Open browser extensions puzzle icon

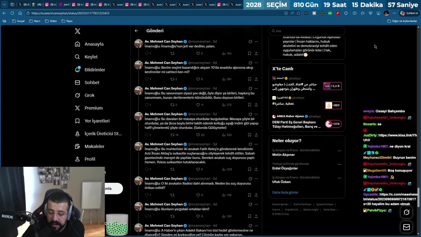coord(346,13)
